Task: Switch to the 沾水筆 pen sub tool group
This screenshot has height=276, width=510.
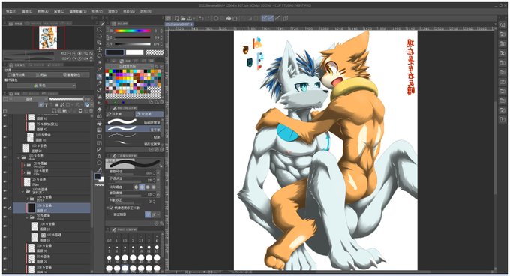Action: click(120, 114)
